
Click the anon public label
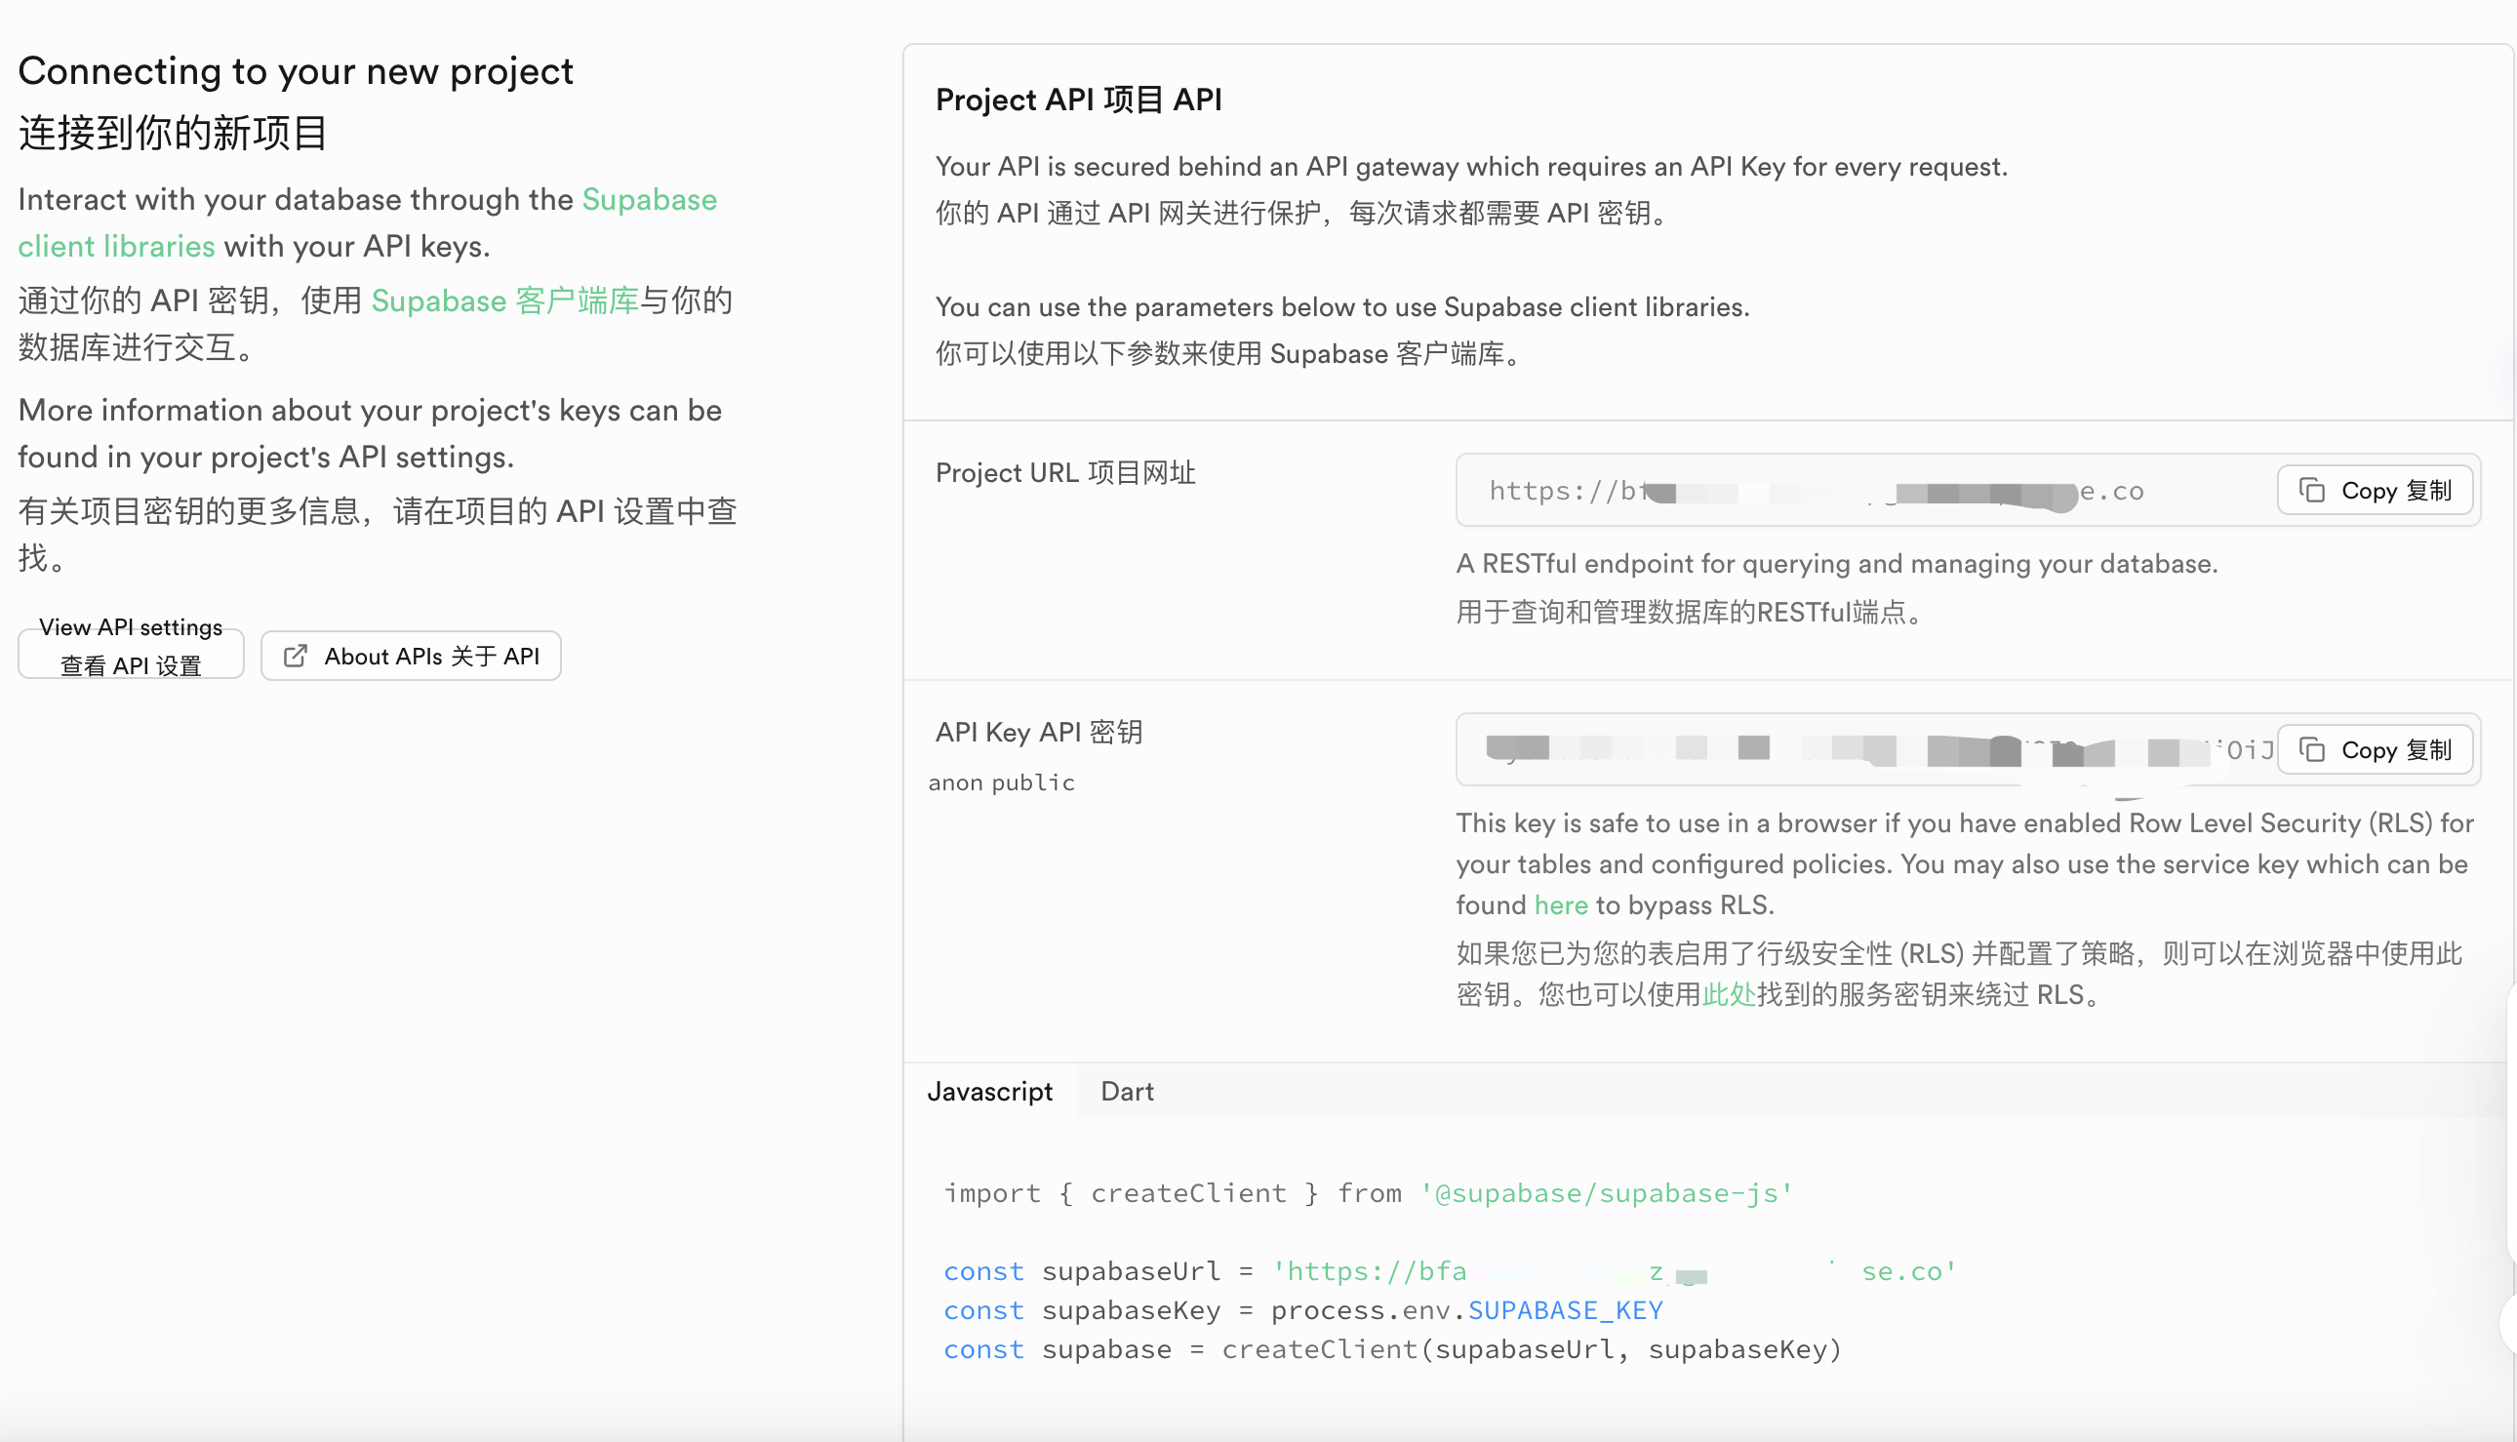[1001, 782]
